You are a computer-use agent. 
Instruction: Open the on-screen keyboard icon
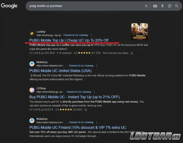(x=155, y=6)
